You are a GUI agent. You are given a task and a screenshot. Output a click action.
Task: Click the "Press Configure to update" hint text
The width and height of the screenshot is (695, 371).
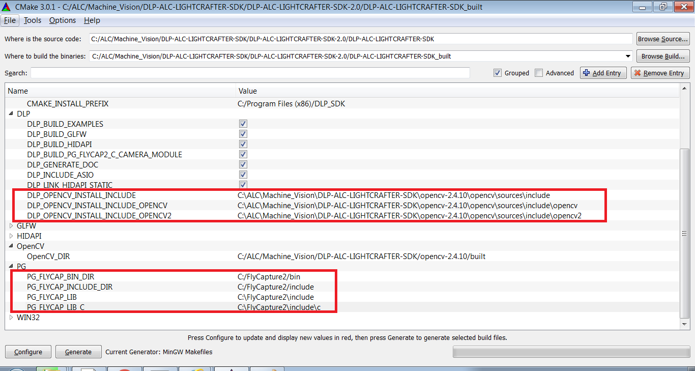[347, 337]
